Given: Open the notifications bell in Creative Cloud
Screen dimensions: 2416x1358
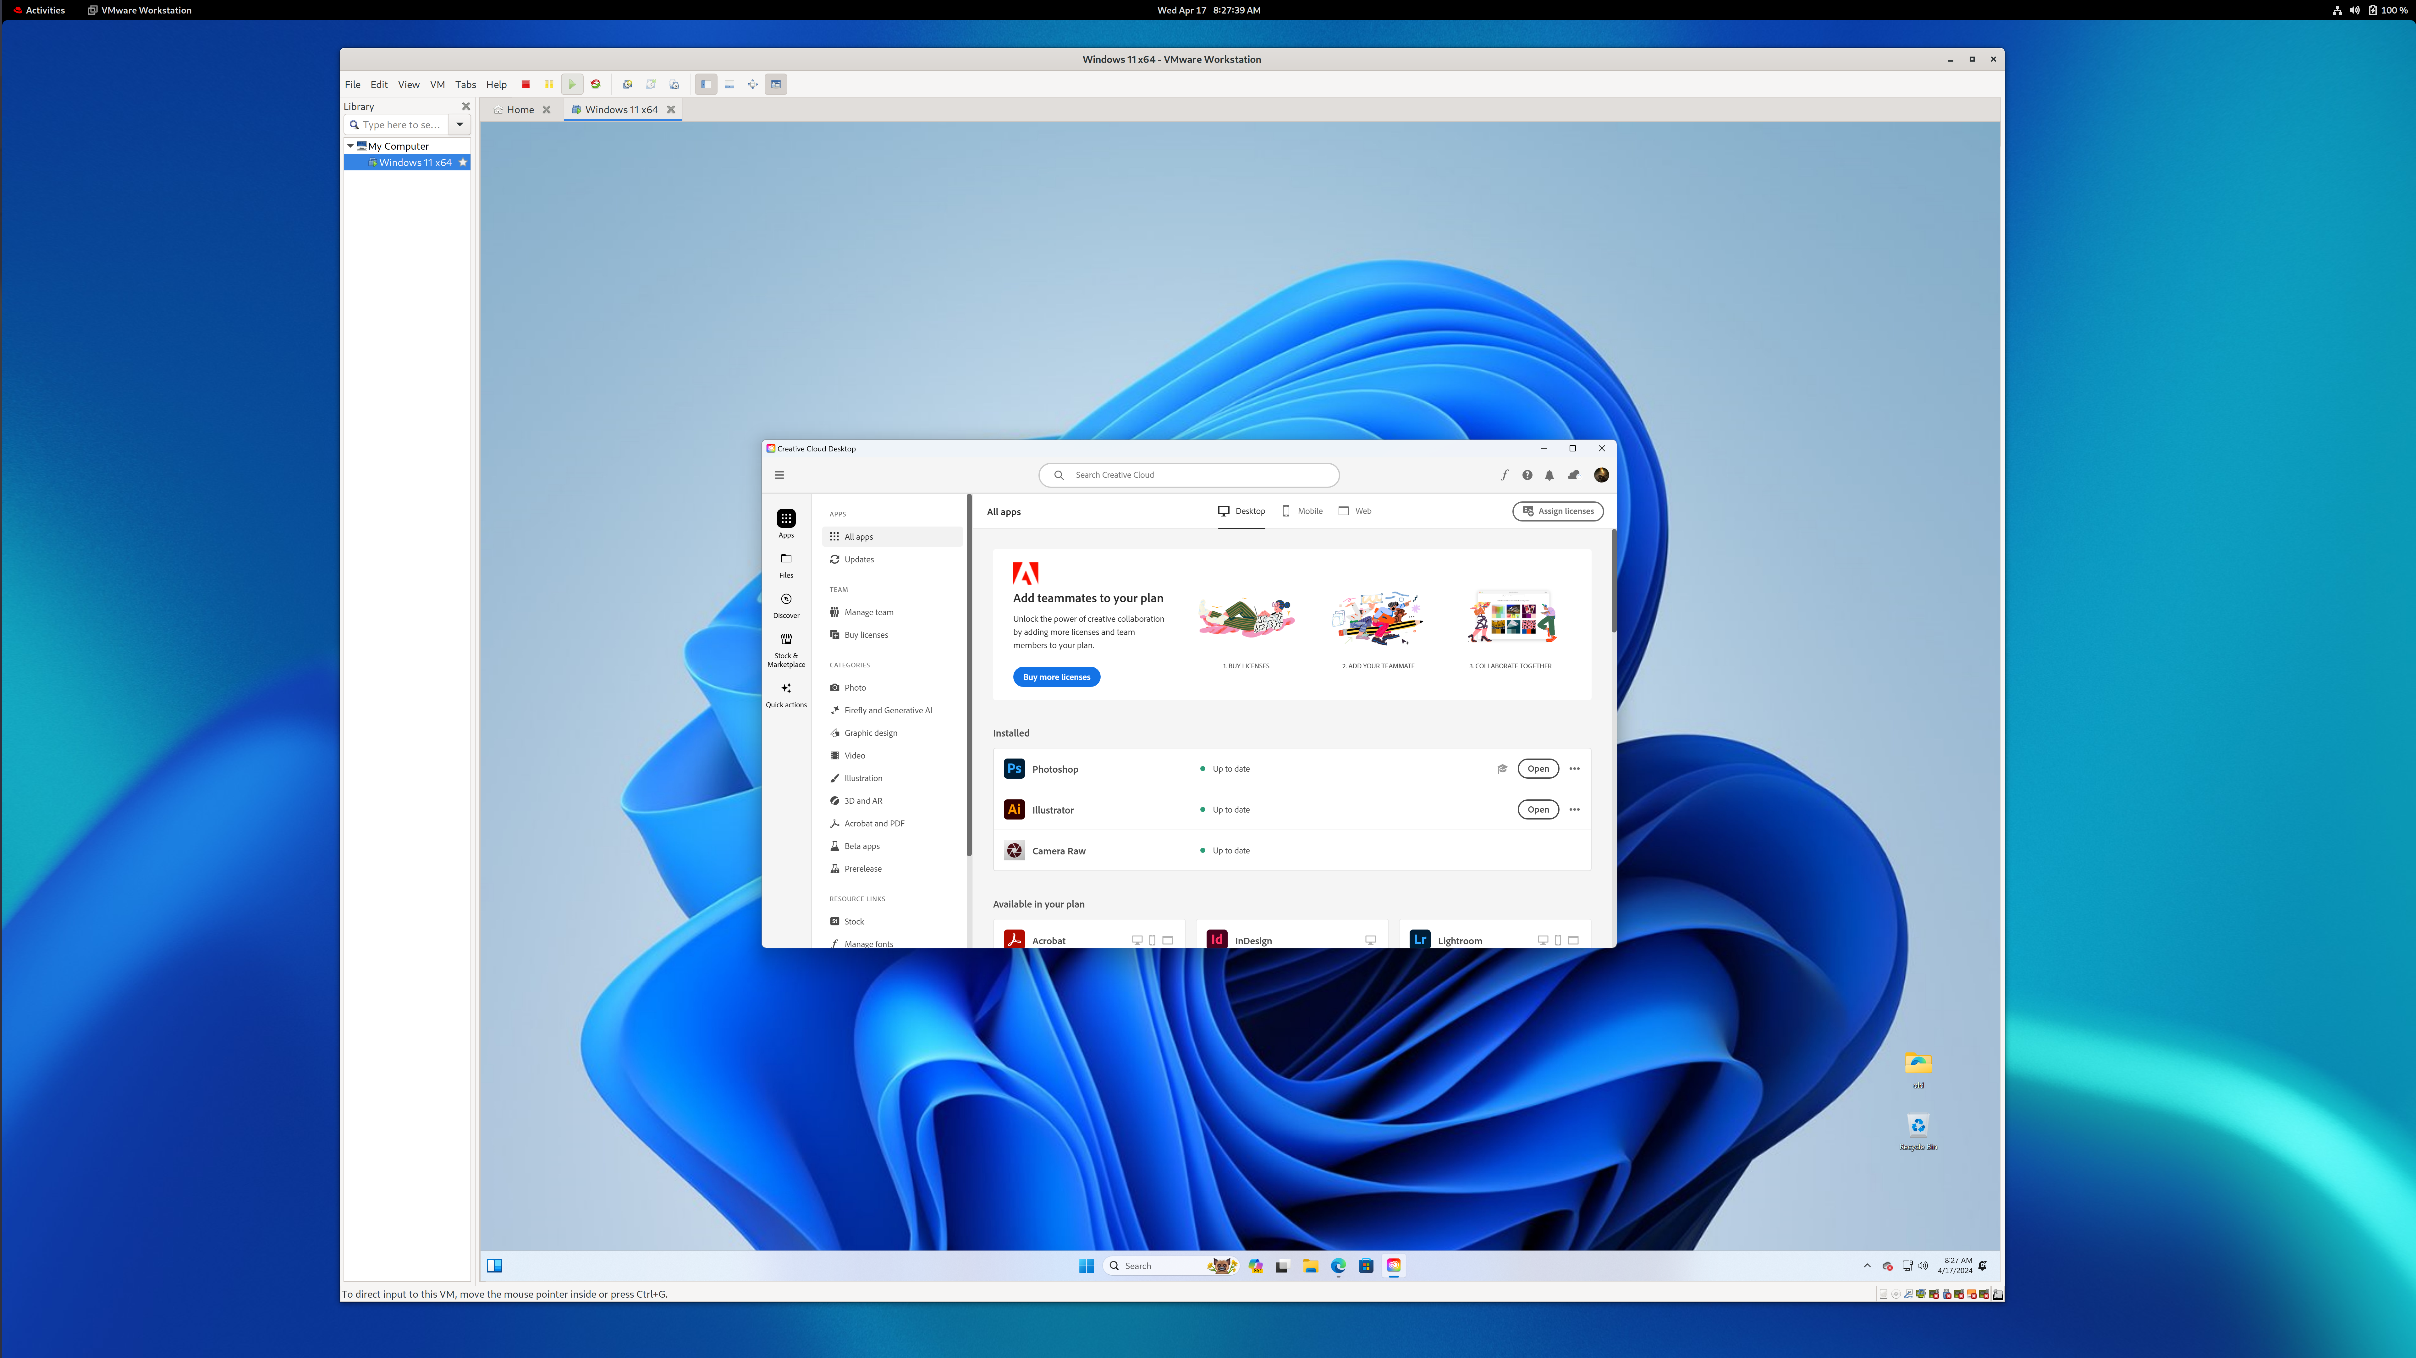Looking at the screenshot, I should point(1549,475).
